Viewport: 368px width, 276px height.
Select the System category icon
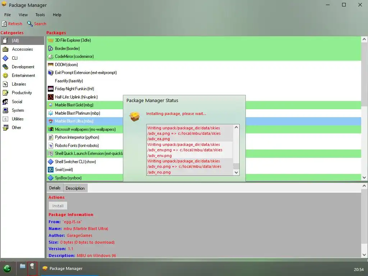pyautogui.click(x=5, y=110)
